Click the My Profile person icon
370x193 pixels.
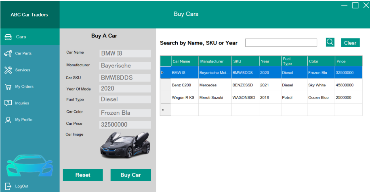(8, 120)
